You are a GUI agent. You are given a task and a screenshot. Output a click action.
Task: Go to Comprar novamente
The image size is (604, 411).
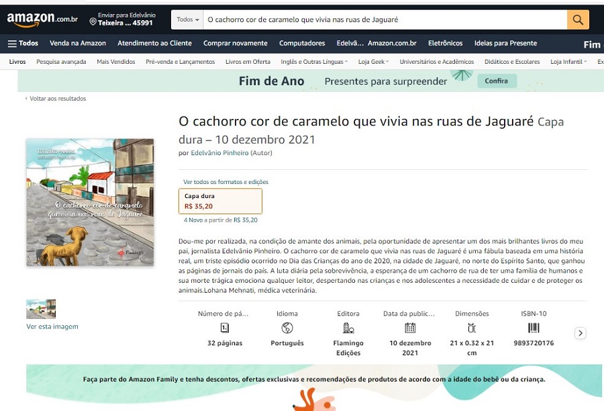[236, 43]
